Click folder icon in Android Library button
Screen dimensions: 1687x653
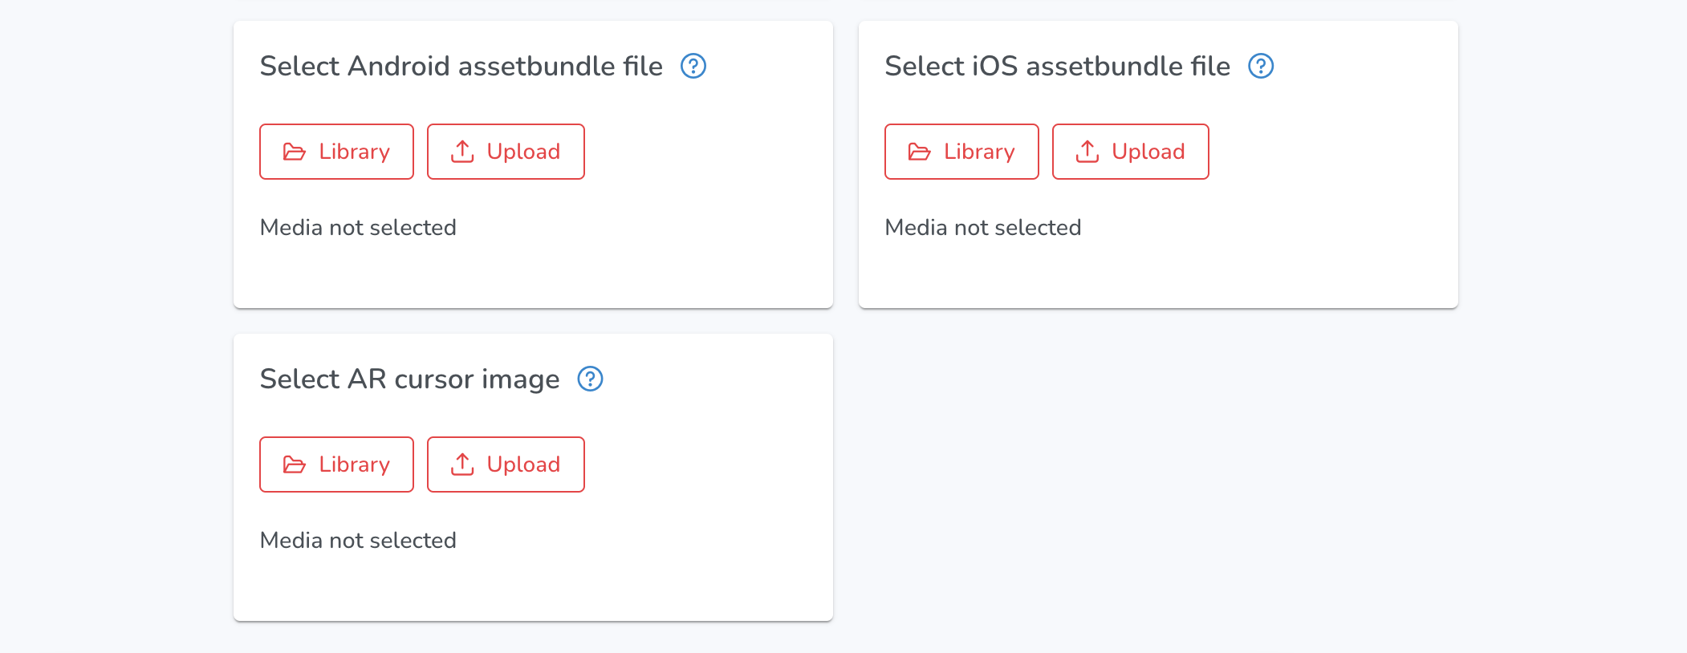295,152
